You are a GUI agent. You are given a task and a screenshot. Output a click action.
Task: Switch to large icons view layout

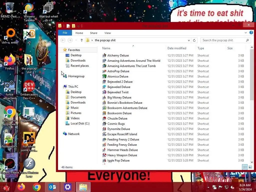250,167
